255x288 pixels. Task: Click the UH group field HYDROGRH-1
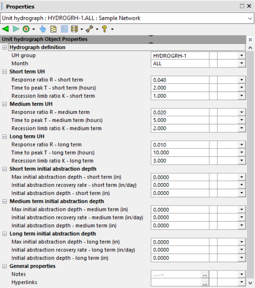(180, 56)
